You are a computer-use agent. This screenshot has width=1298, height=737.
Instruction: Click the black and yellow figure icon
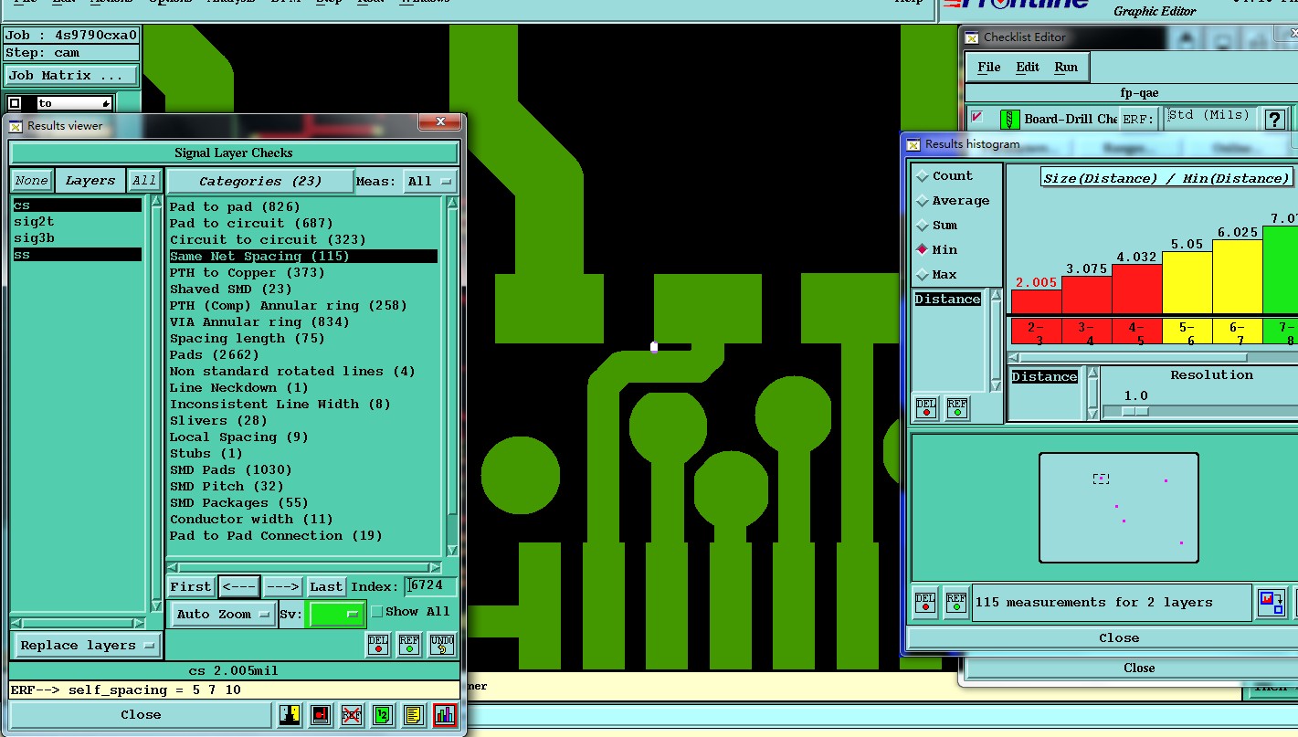290,715
